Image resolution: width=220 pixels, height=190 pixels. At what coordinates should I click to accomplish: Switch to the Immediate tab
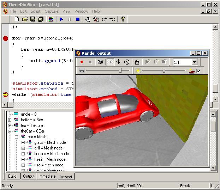[47, 176]
